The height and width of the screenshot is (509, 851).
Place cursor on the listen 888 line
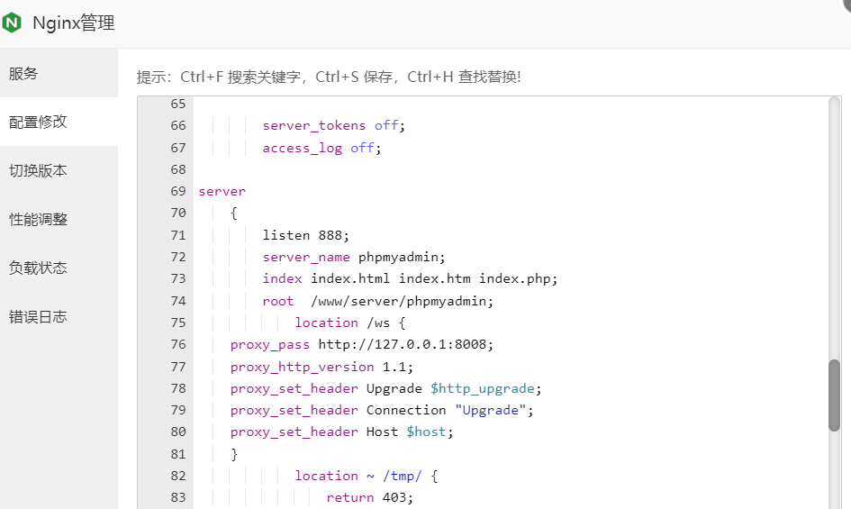click(x=305, y=235)
